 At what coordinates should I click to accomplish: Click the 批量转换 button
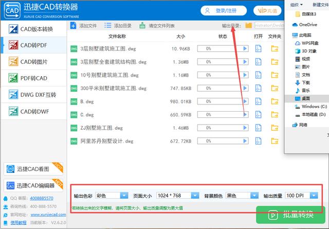point(290,215)
